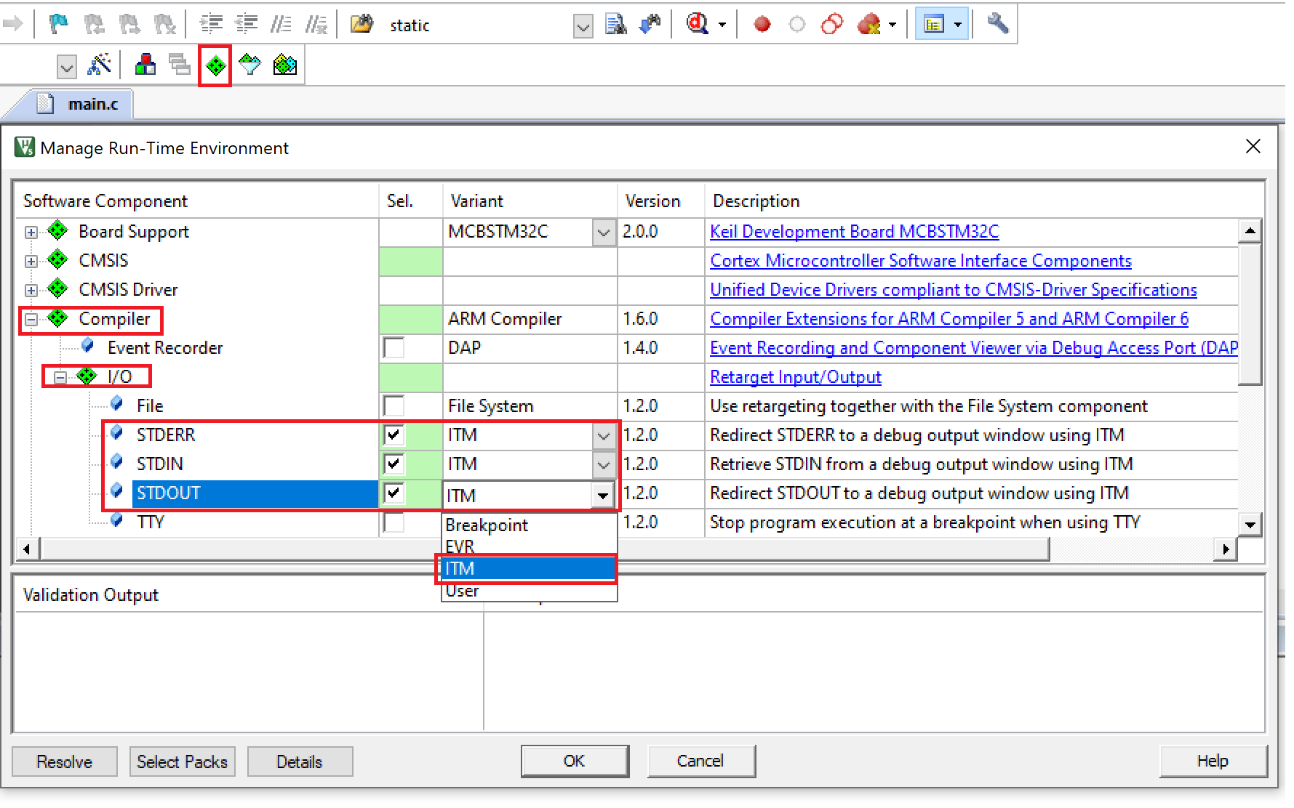Open the STDERR variant dropdown arrow
Image resolution: width=1294 pixels, height=808 pixels.
pyautogui.click(x=604, y=436)
